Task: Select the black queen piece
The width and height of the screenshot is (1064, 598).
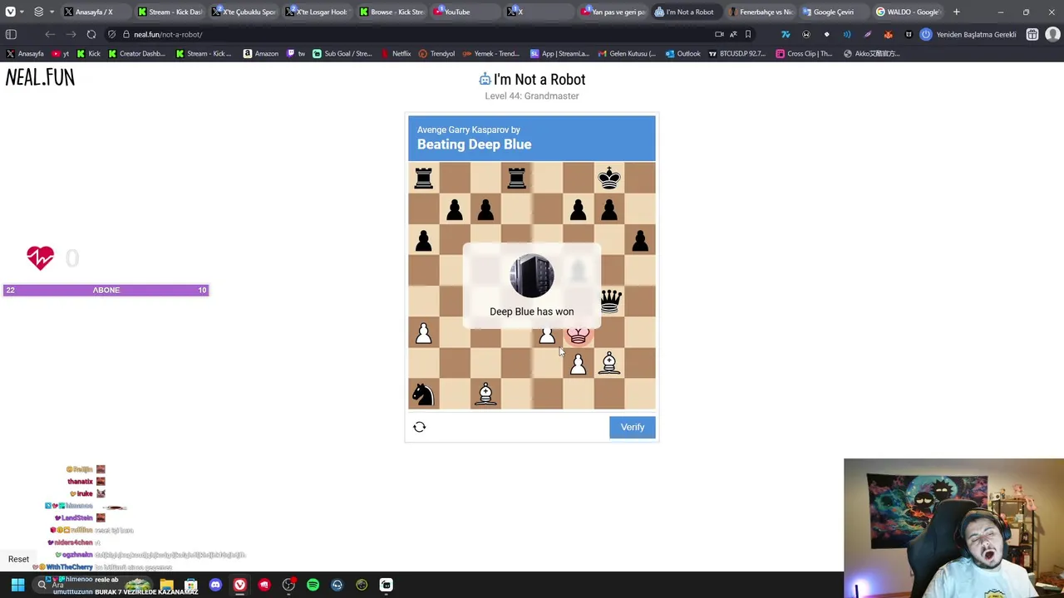Action: pyautogui.click(x=610, y=301)
